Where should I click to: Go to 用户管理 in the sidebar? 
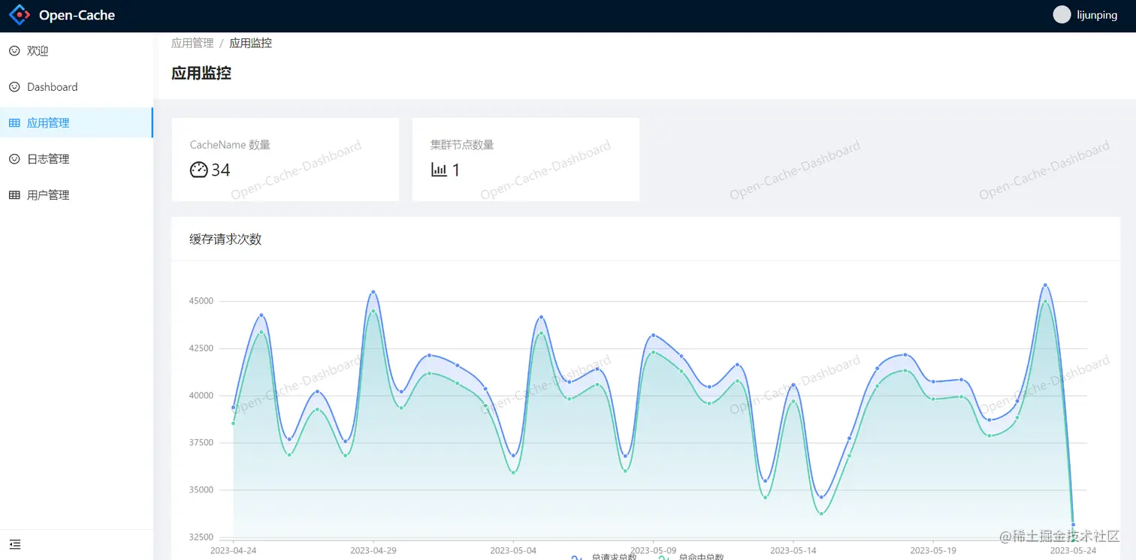tap(77, 195)
